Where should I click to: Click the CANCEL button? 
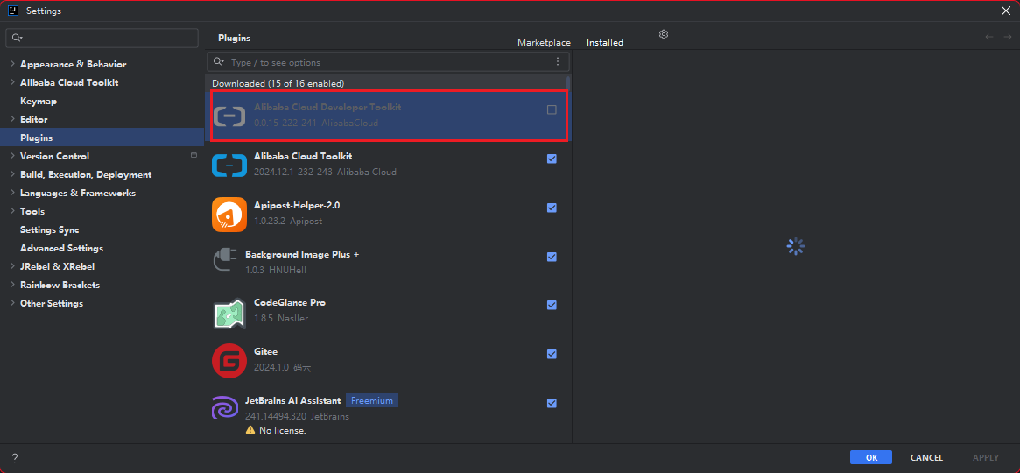pos(926,457)
